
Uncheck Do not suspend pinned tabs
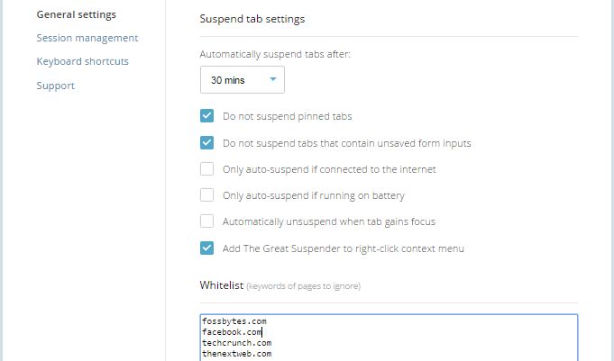(x=207, y=116)
